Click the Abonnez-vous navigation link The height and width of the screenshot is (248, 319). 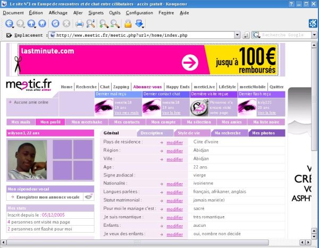pyautogui.click(x=147, y=87)
